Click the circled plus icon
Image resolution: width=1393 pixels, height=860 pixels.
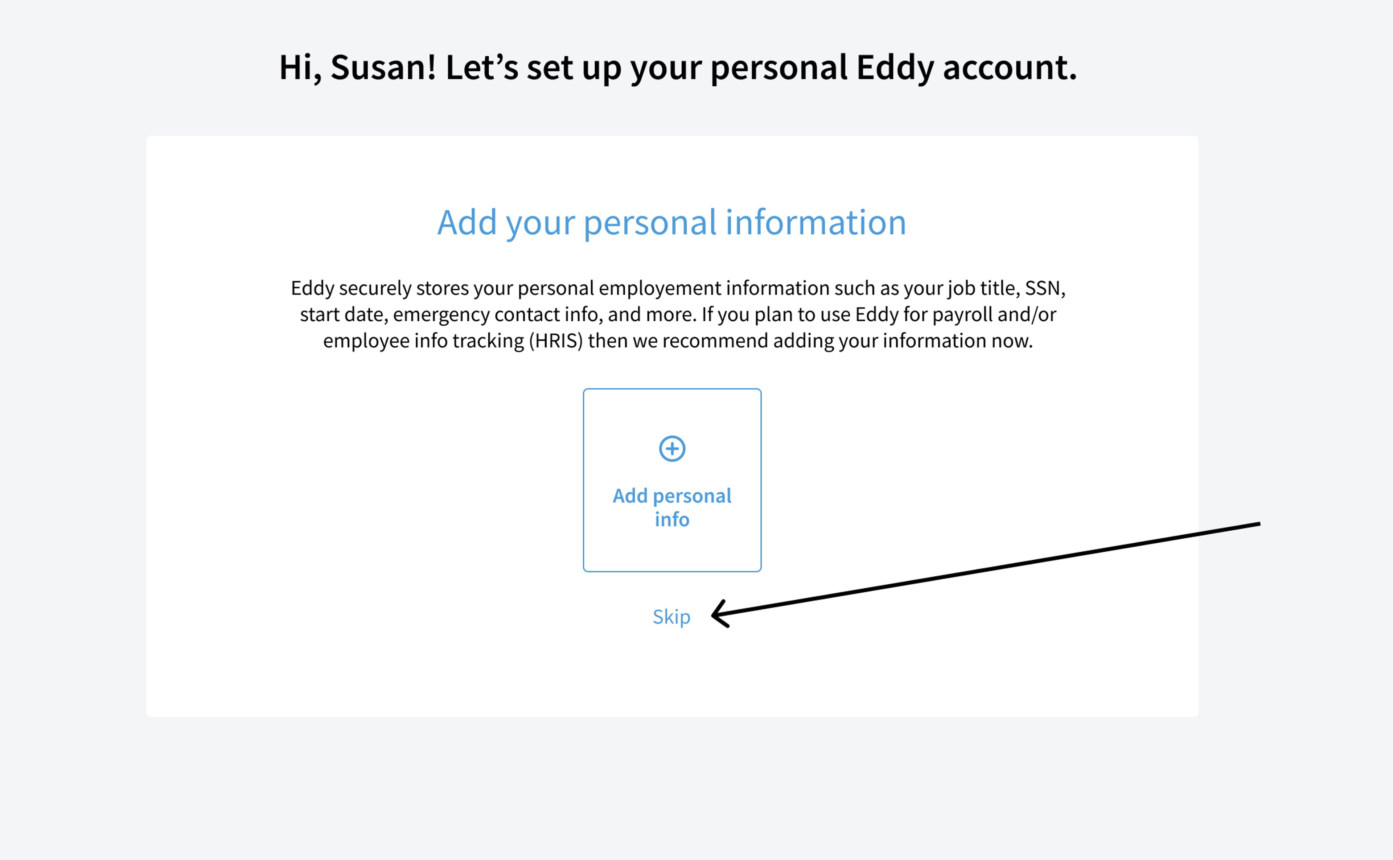click(672, 449)
